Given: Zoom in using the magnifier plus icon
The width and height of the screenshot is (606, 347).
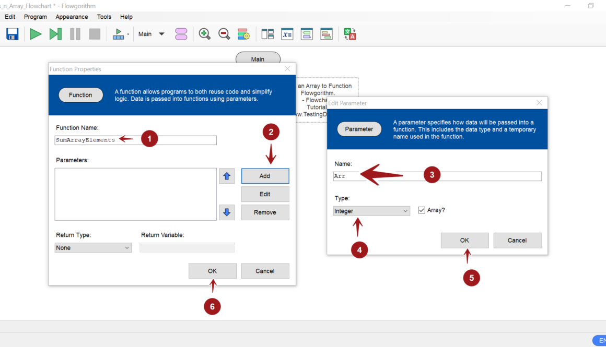Looking at the screenshot, I should tap(205, 34).
